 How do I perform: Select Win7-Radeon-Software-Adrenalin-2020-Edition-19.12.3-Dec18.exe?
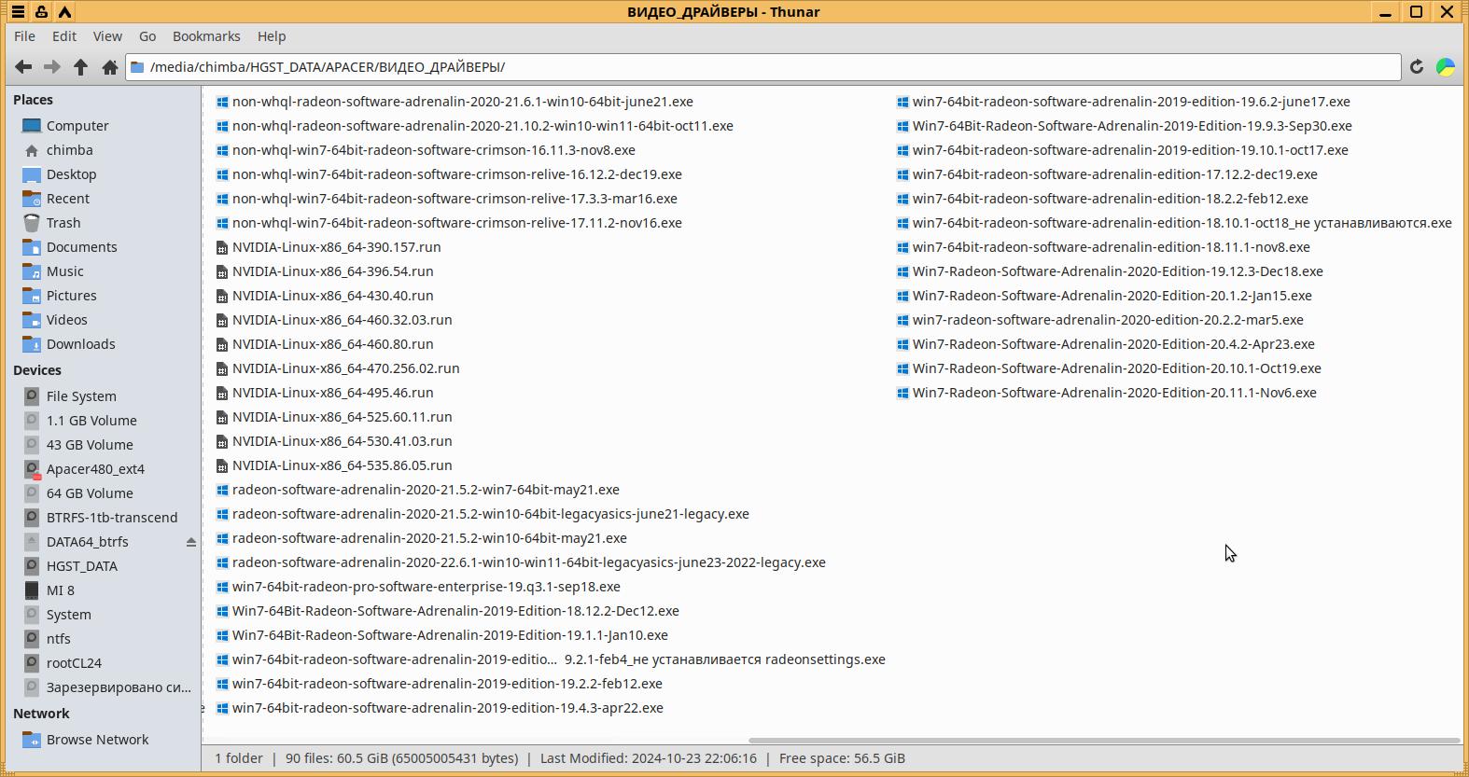coord(1118,271)
